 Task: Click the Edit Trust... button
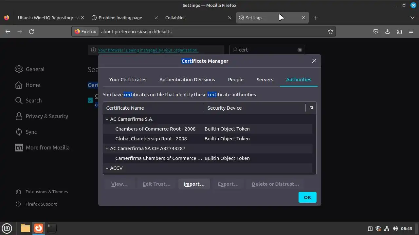[x=156, y=184]
